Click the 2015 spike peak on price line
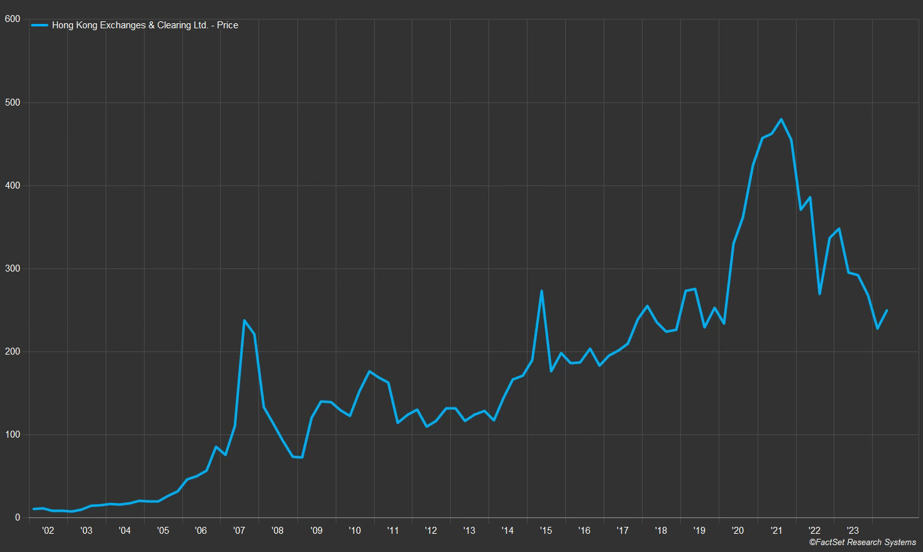 coord(541,291)
